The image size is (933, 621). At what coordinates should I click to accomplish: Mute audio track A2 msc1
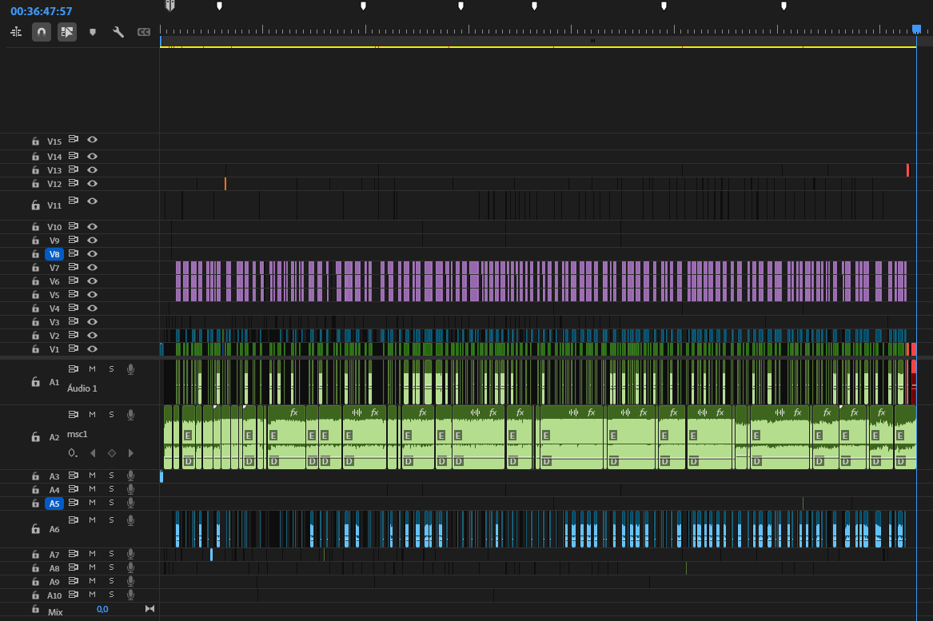pos(92,415)
